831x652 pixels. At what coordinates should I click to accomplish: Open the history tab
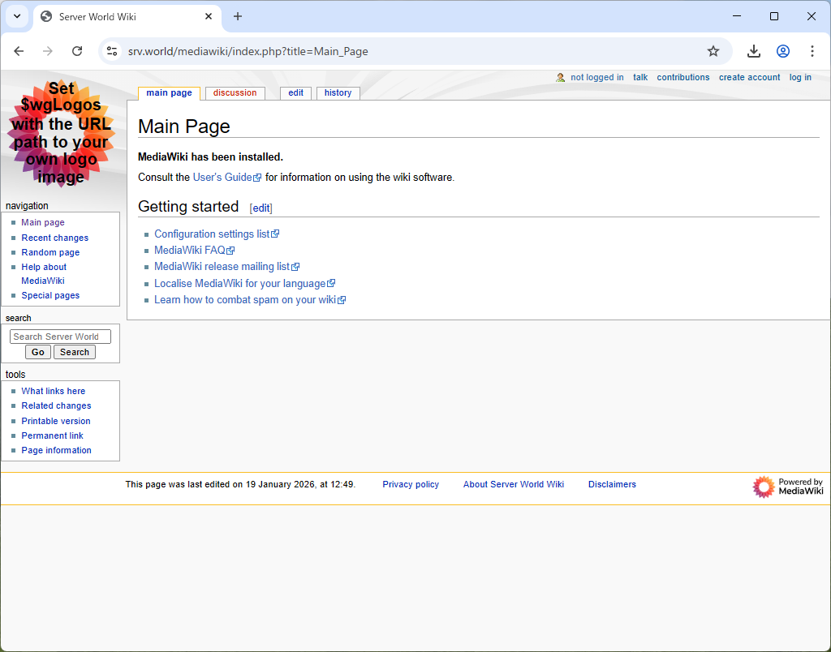point(338,93)
